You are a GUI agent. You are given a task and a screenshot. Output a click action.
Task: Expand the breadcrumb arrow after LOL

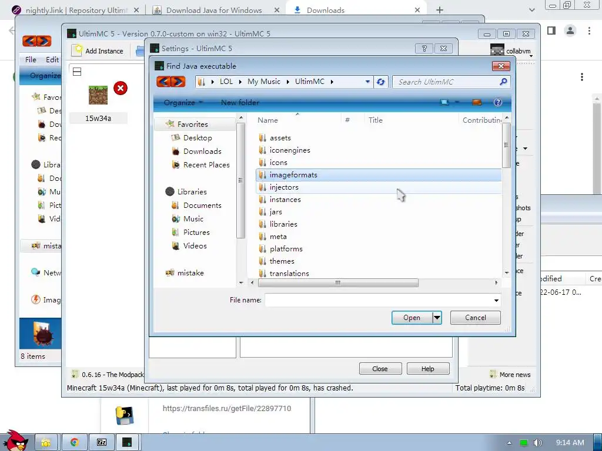tap(240, 82)
